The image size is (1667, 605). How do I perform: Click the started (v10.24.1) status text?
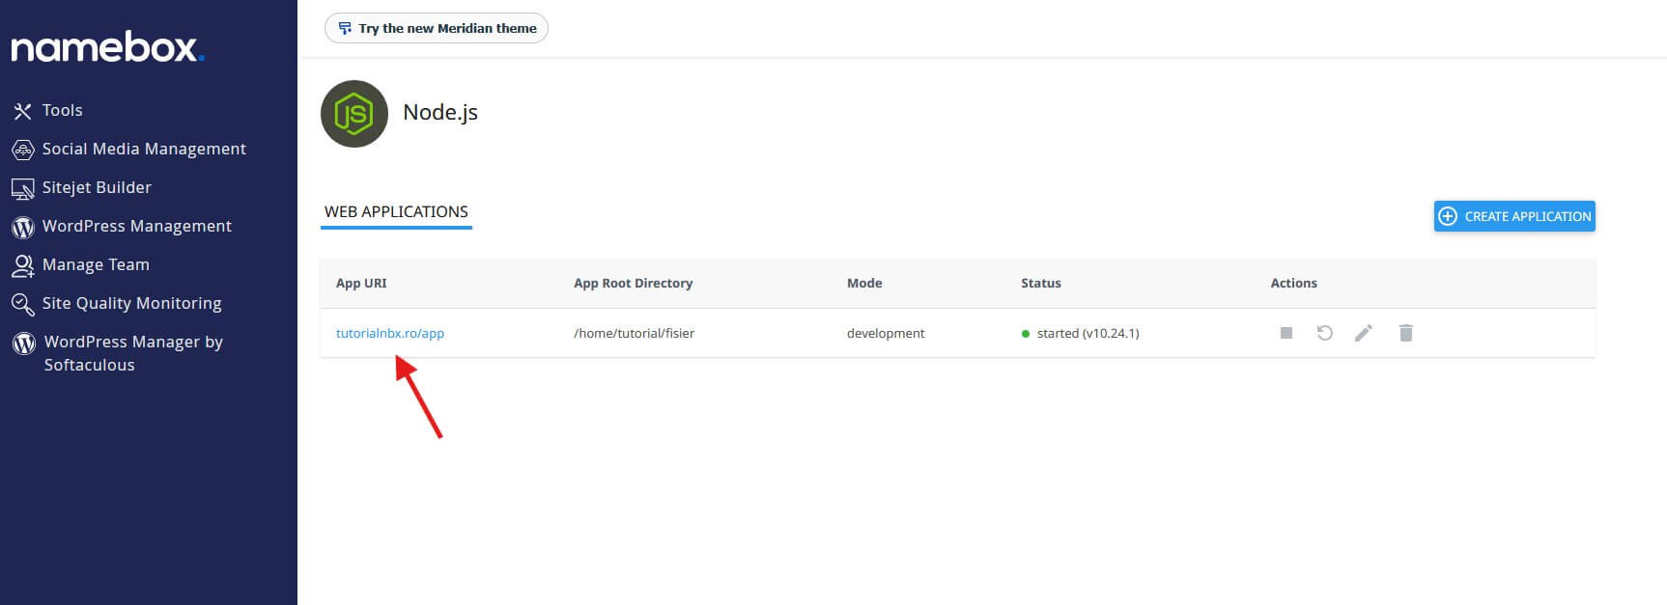(1088, 333)
